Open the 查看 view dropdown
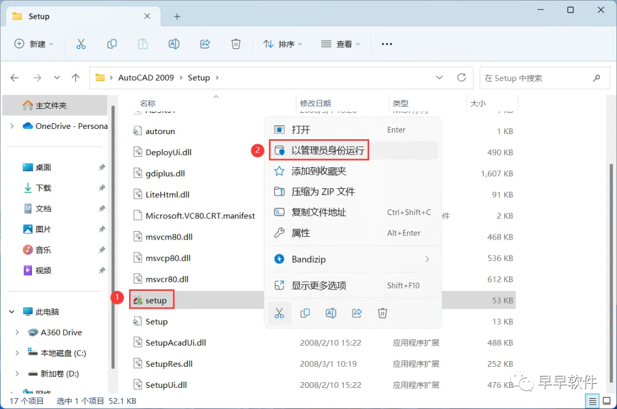617x409 pixels. [340, 44]
